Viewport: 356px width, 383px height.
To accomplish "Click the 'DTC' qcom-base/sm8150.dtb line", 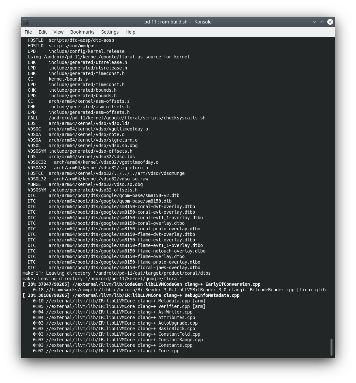I will [100, 201].
